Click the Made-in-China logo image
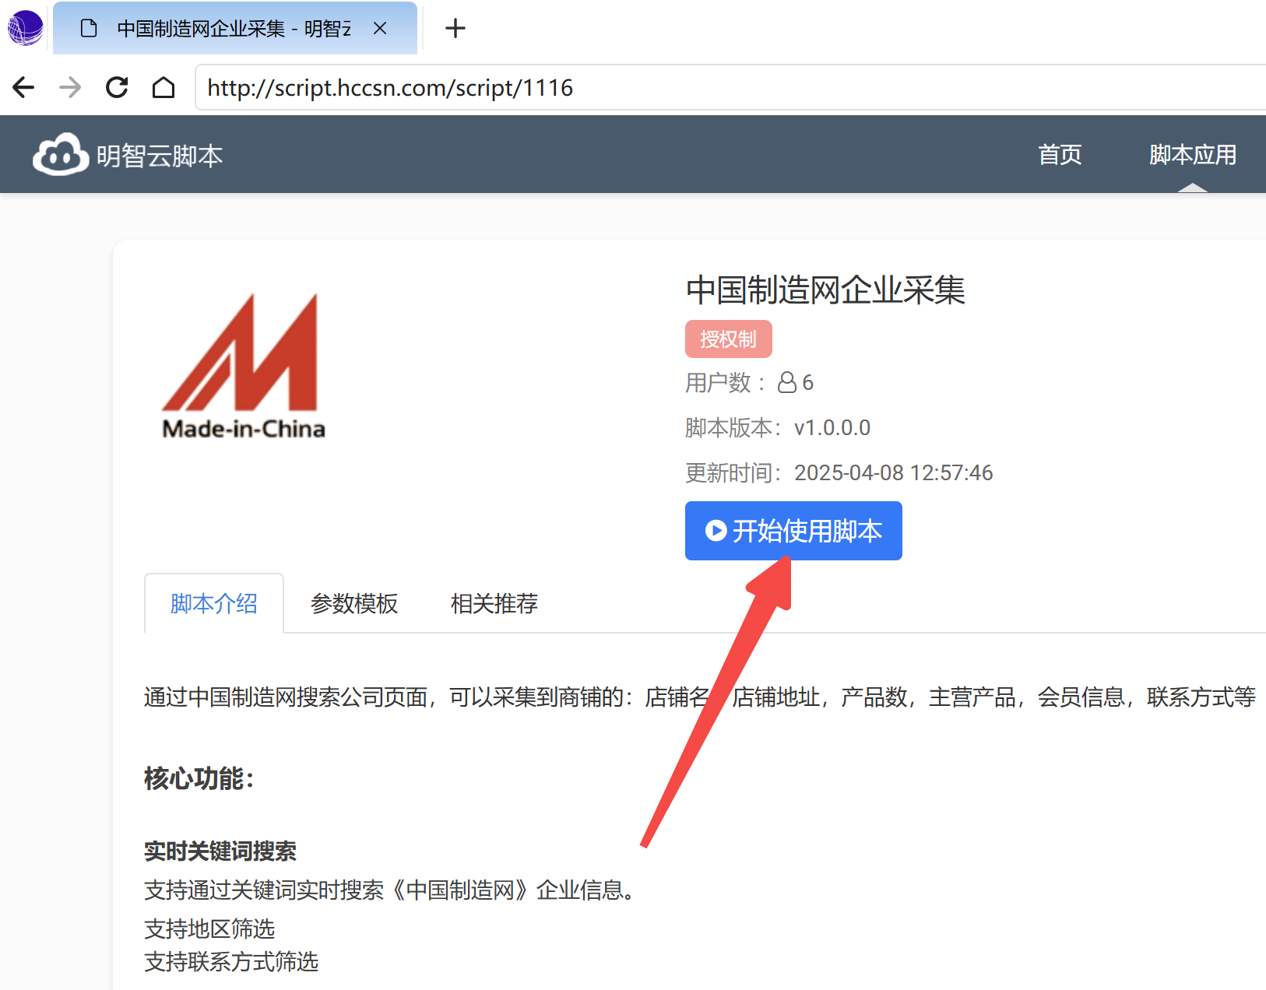Viewport: 1266px width, 990px height. [243, 366]
